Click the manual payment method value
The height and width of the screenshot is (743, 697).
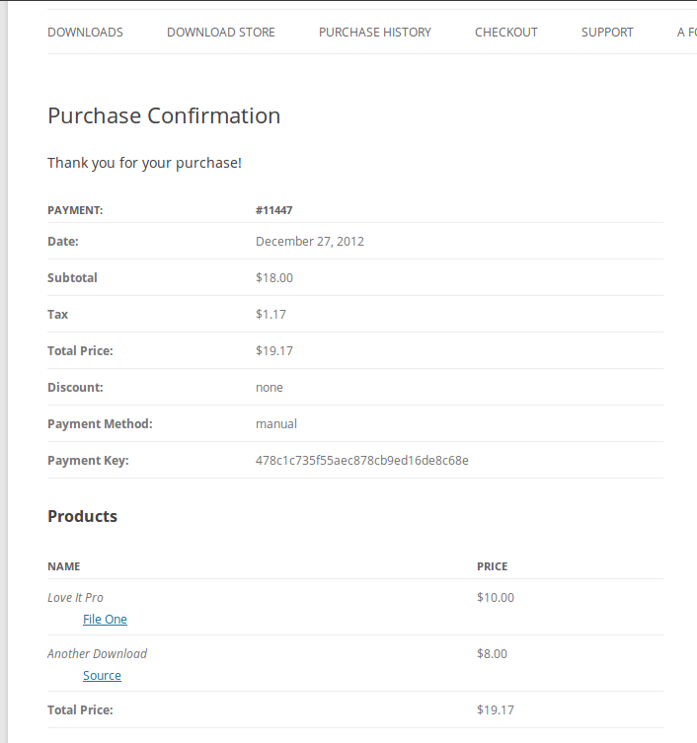(x=276, y=424)
